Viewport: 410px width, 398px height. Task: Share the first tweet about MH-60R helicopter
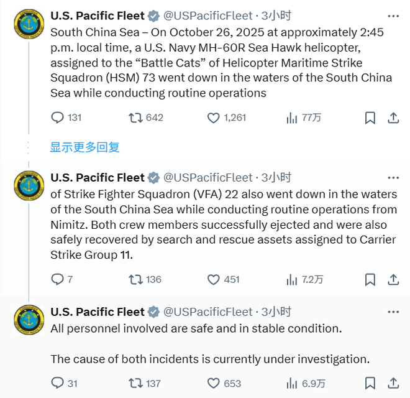[x=393, y=118]
